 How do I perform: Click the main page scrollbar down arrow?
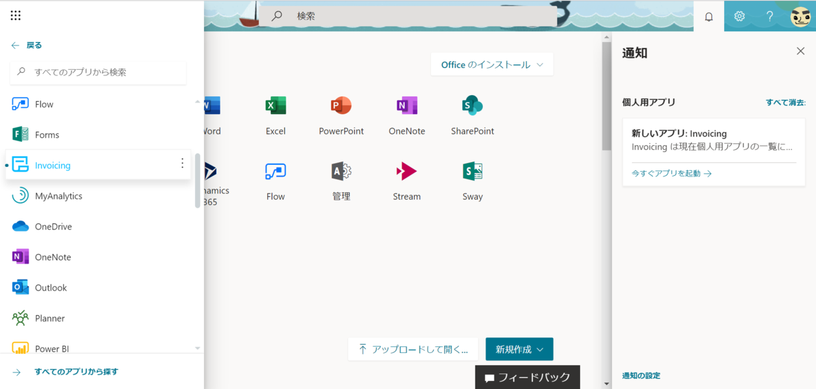click(x=607, y=384)
